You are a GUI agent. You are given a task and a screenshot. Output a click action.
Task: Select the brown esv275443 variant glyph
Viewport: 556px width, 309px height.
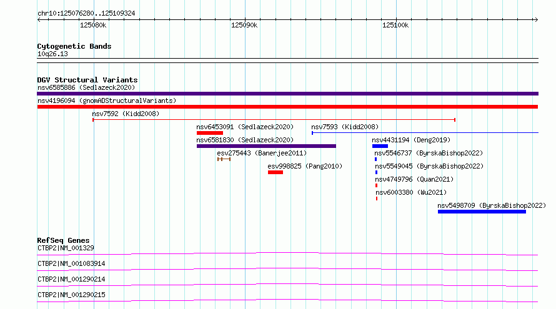click(224, 159)
